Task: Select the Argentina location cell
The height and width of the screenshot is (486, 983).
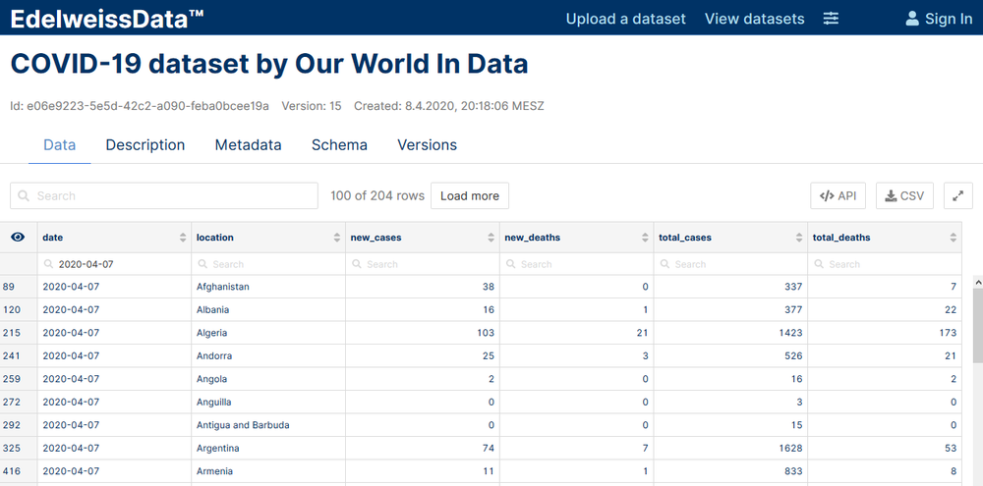Action: click(268, 449)
